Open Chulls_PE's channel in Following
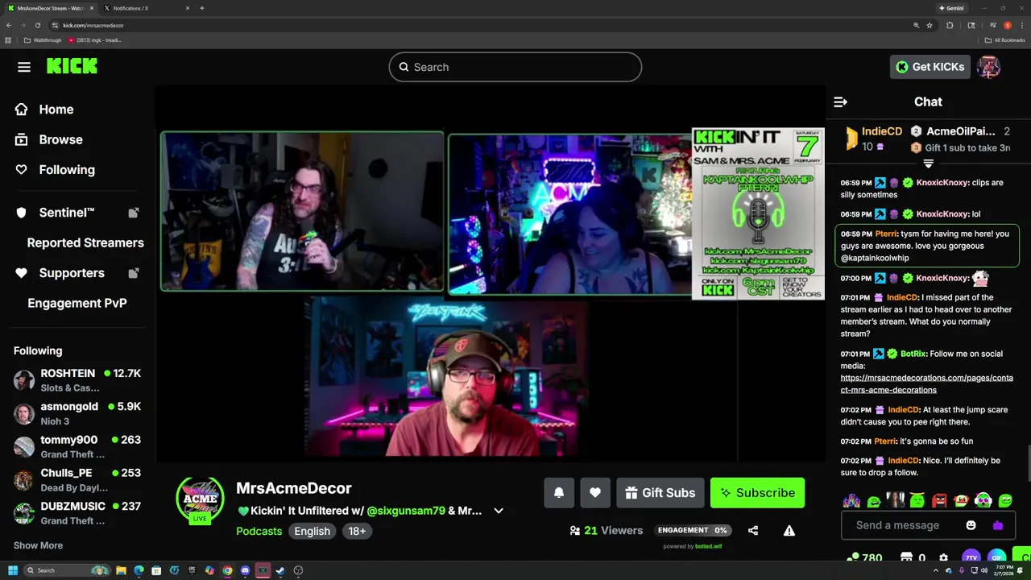Image resolution: width=1031 pixels, height=580 pixels. tap(77, 480)
